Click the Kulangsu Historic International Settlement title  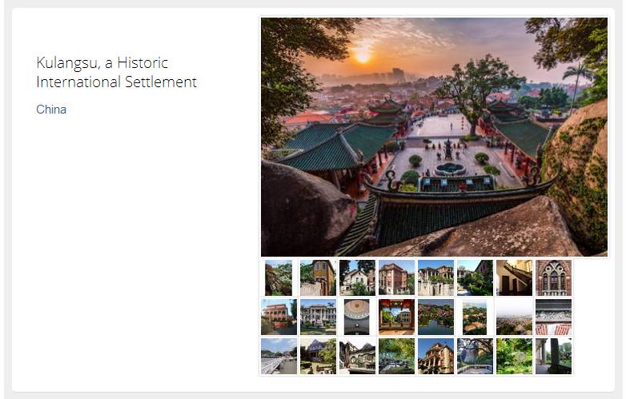pyautogui.click(x=116, y=72)
